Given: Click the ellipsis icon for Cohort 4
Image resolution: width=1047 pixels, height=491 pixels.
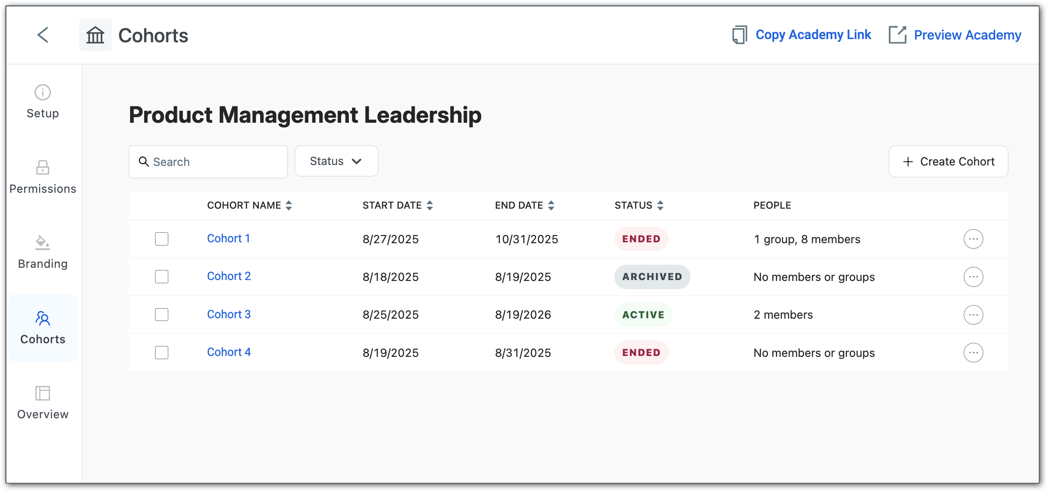Looking at the screenshot, I should (x=973, y=353).
